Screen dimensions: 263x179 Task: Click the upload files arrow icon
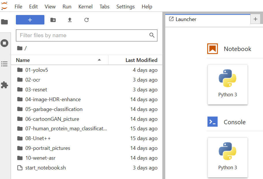click(x=69, y=20)
